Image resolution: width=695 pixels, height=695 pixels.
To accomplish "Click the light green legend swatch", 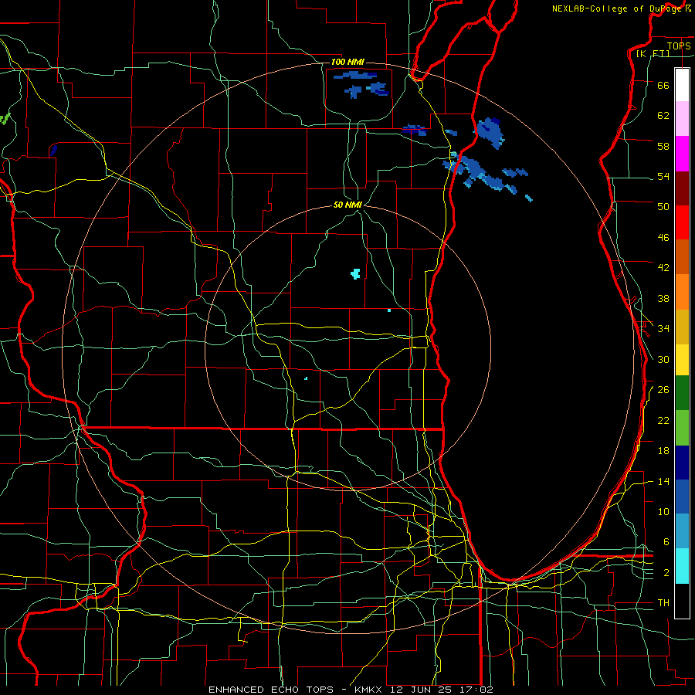I will coord(682,428).
